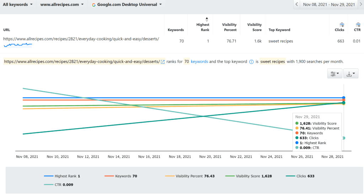
Task: Click the desserts URL in table row
Action: coord(81,39)
